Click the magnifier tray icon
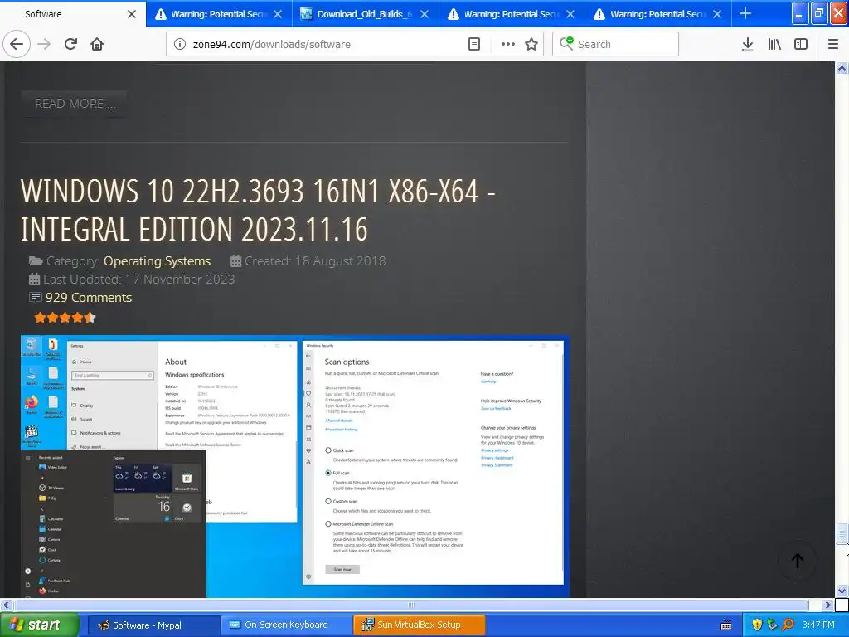The image size is (849, 637). click(788, 625)
